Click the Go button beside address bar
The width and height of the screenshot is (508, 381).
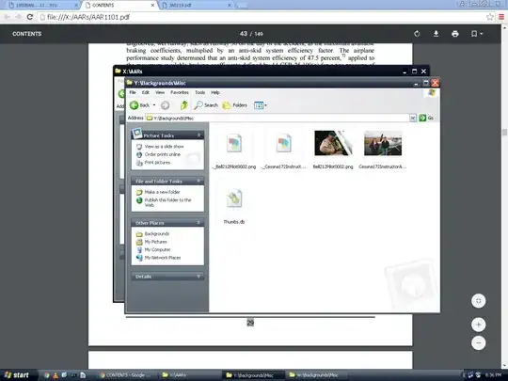426,118
